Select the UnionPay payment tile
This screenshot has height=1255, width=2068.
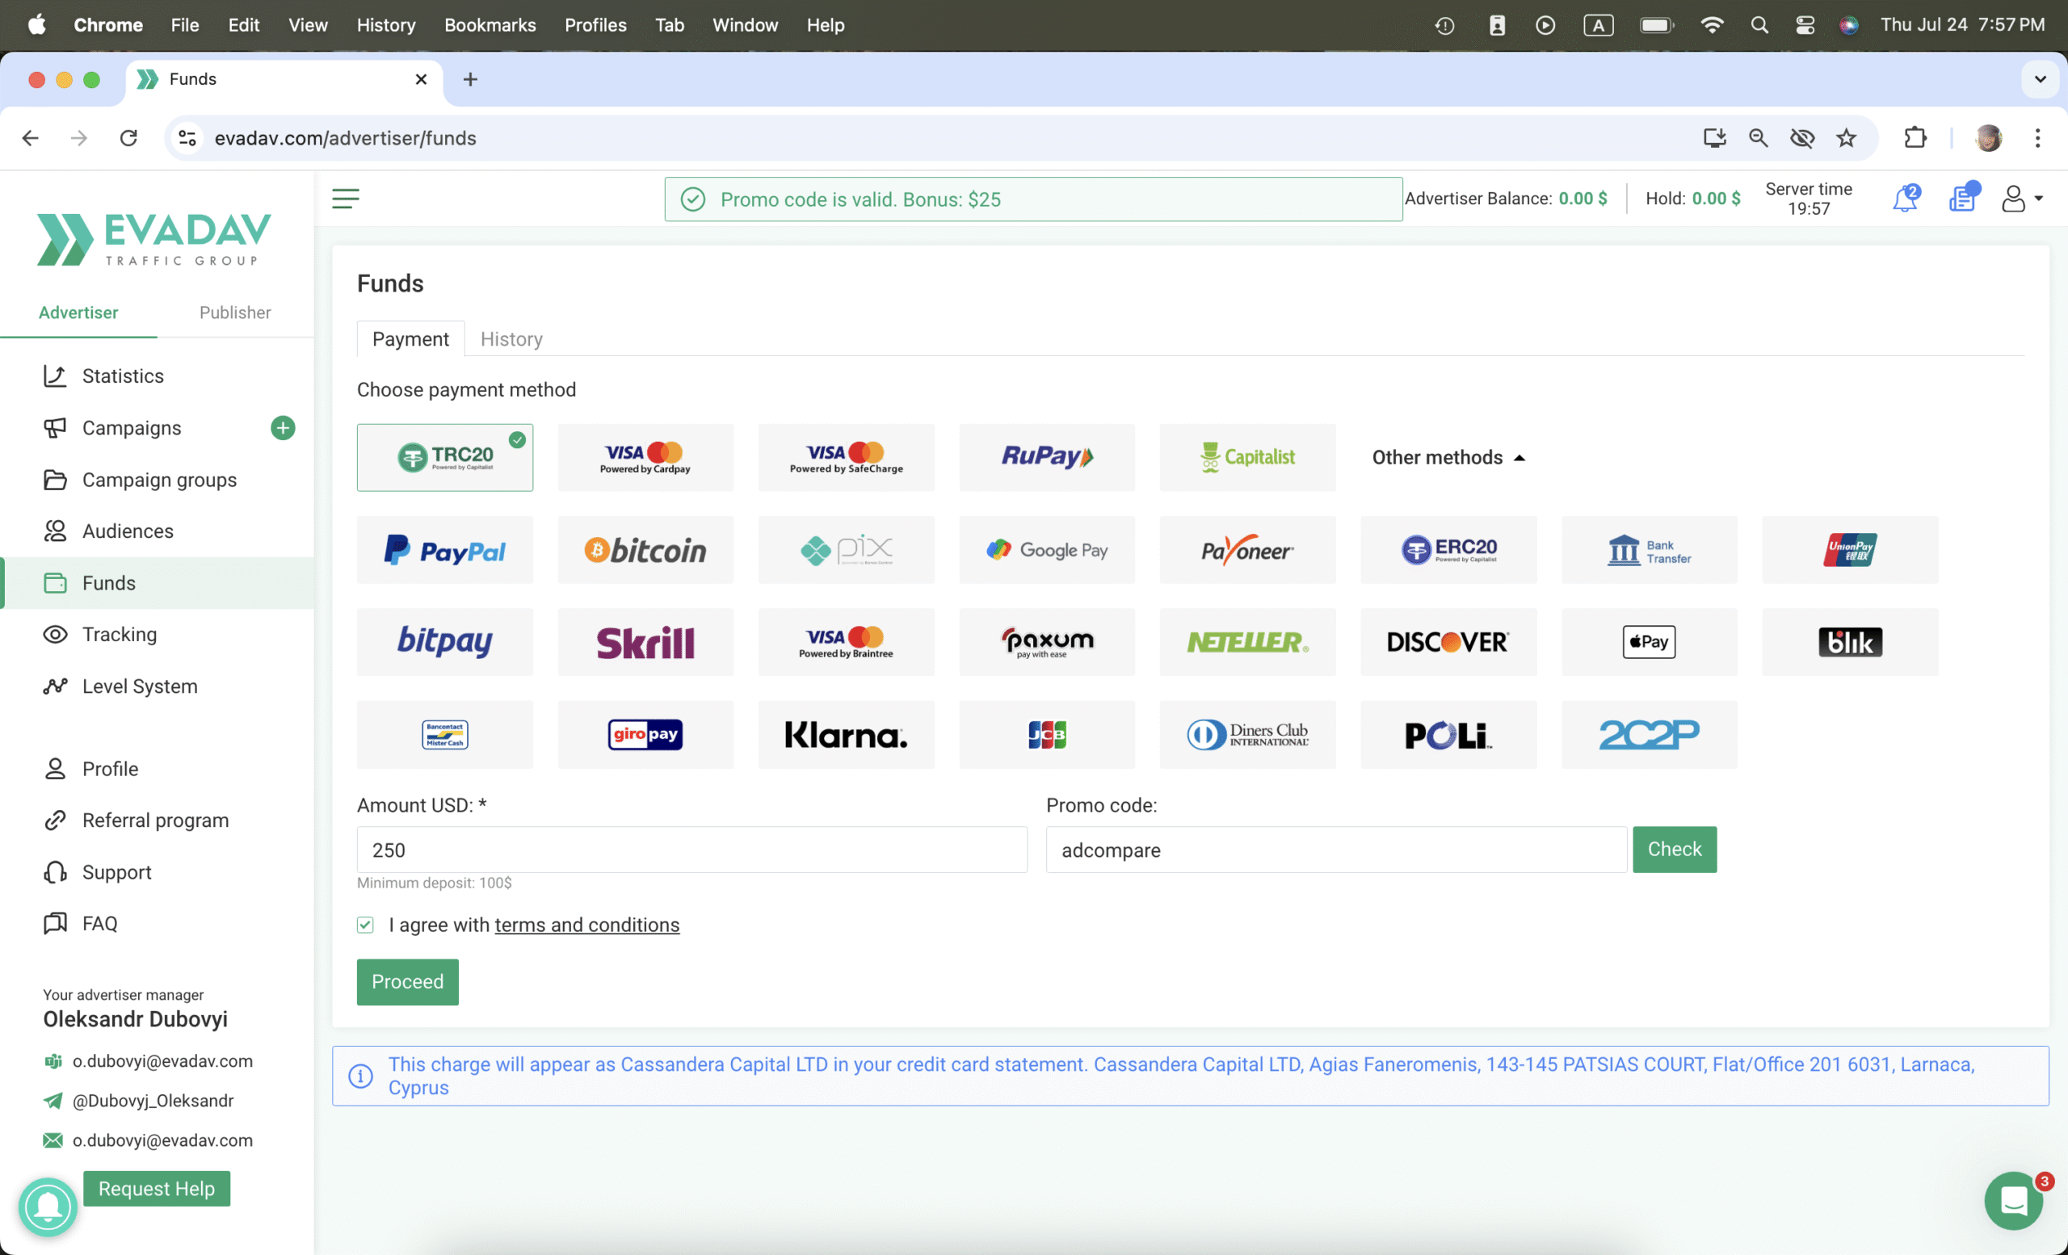(1850, 550)
